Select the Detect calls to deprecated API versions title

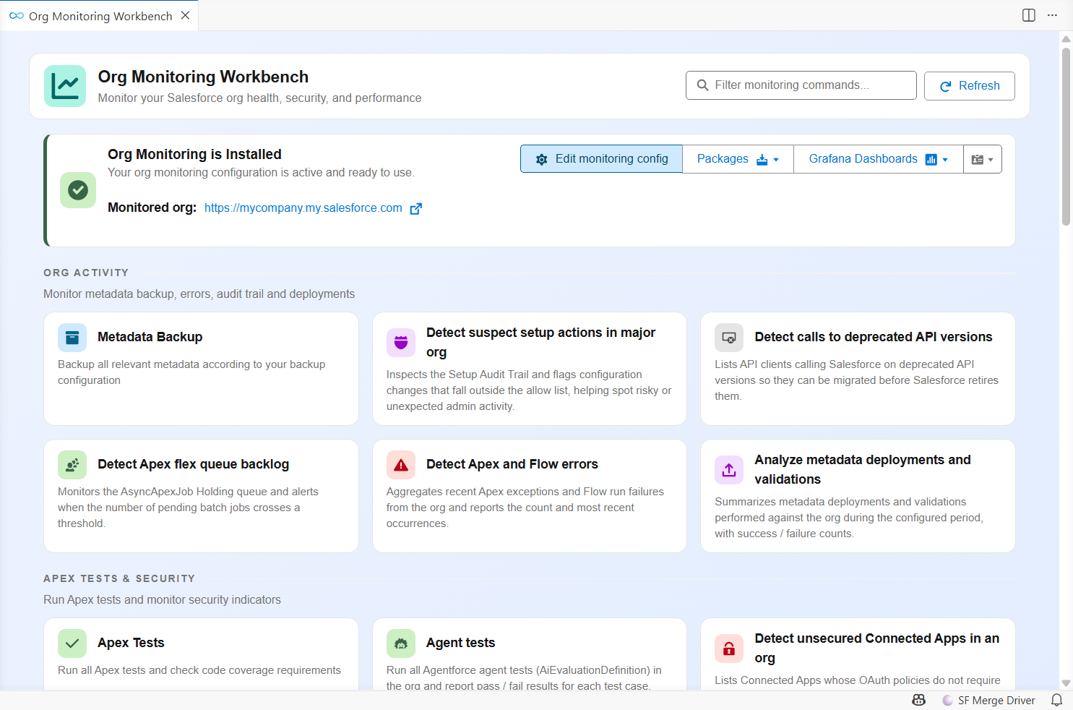pyautogui.click(x=874, y=337)
